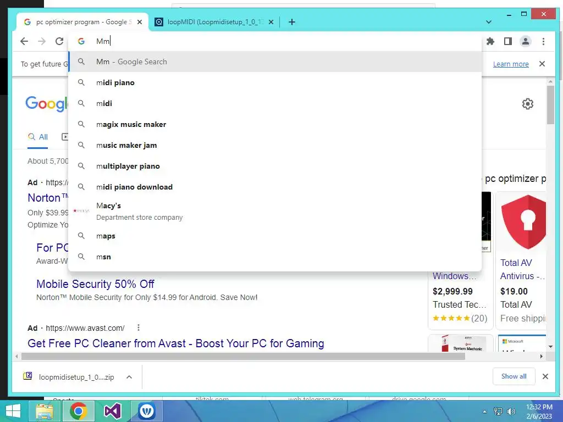Select the Macy's department store suggestion
The image size is (563, 422).
point(275,211)
